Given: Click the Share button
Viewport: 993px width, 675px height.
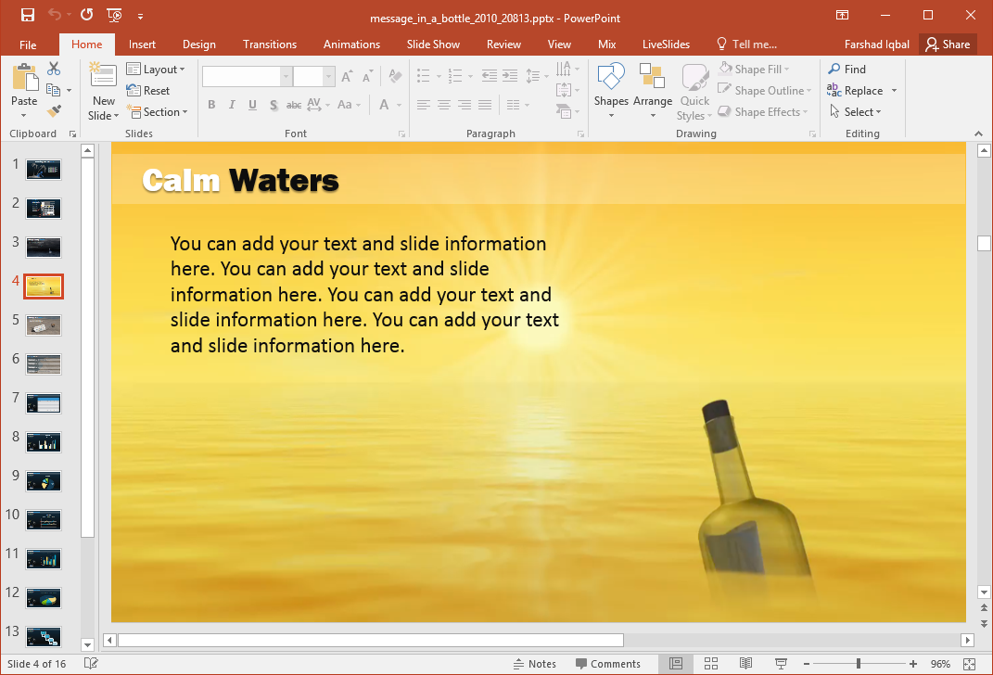Looking at the screenshot, I should click(947, 45).
